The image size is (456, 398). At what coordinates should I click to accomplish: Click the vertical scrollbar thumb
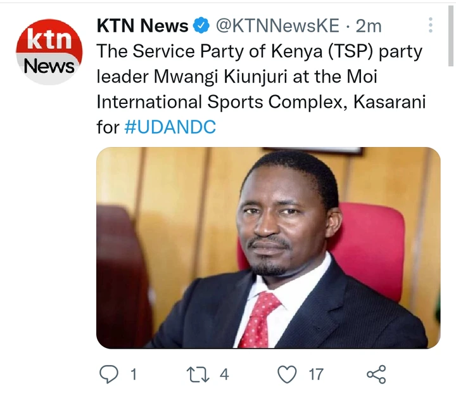coord(451,36)
